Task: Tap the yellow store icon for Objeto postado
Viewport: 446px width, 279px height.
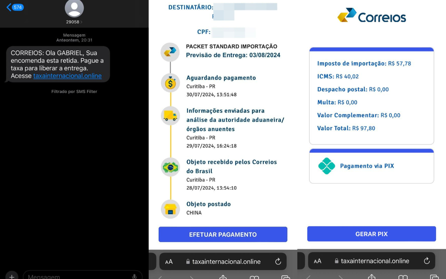Action: [x=170, y=209]
